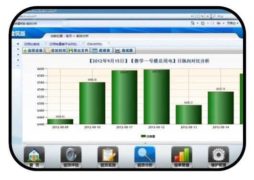Open the 报表管理 bar chart icon
Image resolution: width=254 pixels, height=180 pixels.
click(182, 157)
